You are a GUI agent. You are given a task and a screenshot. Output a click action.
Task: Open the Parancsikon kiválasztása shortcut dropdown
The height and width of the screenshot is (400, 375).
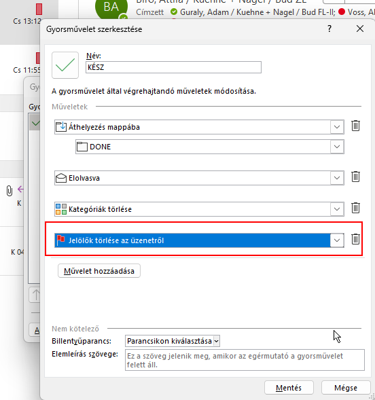click(173, 341)
